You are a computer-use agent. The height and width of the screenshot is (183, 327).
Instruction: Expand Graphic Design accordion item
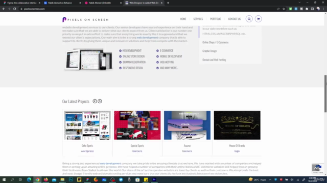click(209, 51)
